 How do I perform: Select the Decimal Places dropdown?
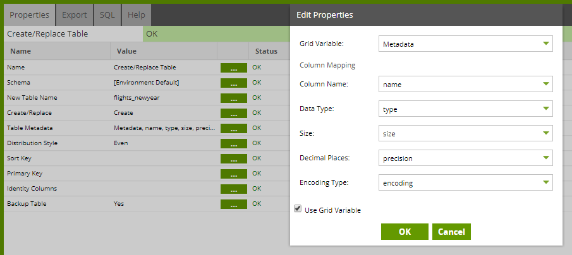[x=466, y=158]
